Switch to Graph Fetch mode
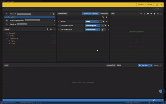Viewport: 166px width, 104px height. pyautogui.click(x=104, y=14)
